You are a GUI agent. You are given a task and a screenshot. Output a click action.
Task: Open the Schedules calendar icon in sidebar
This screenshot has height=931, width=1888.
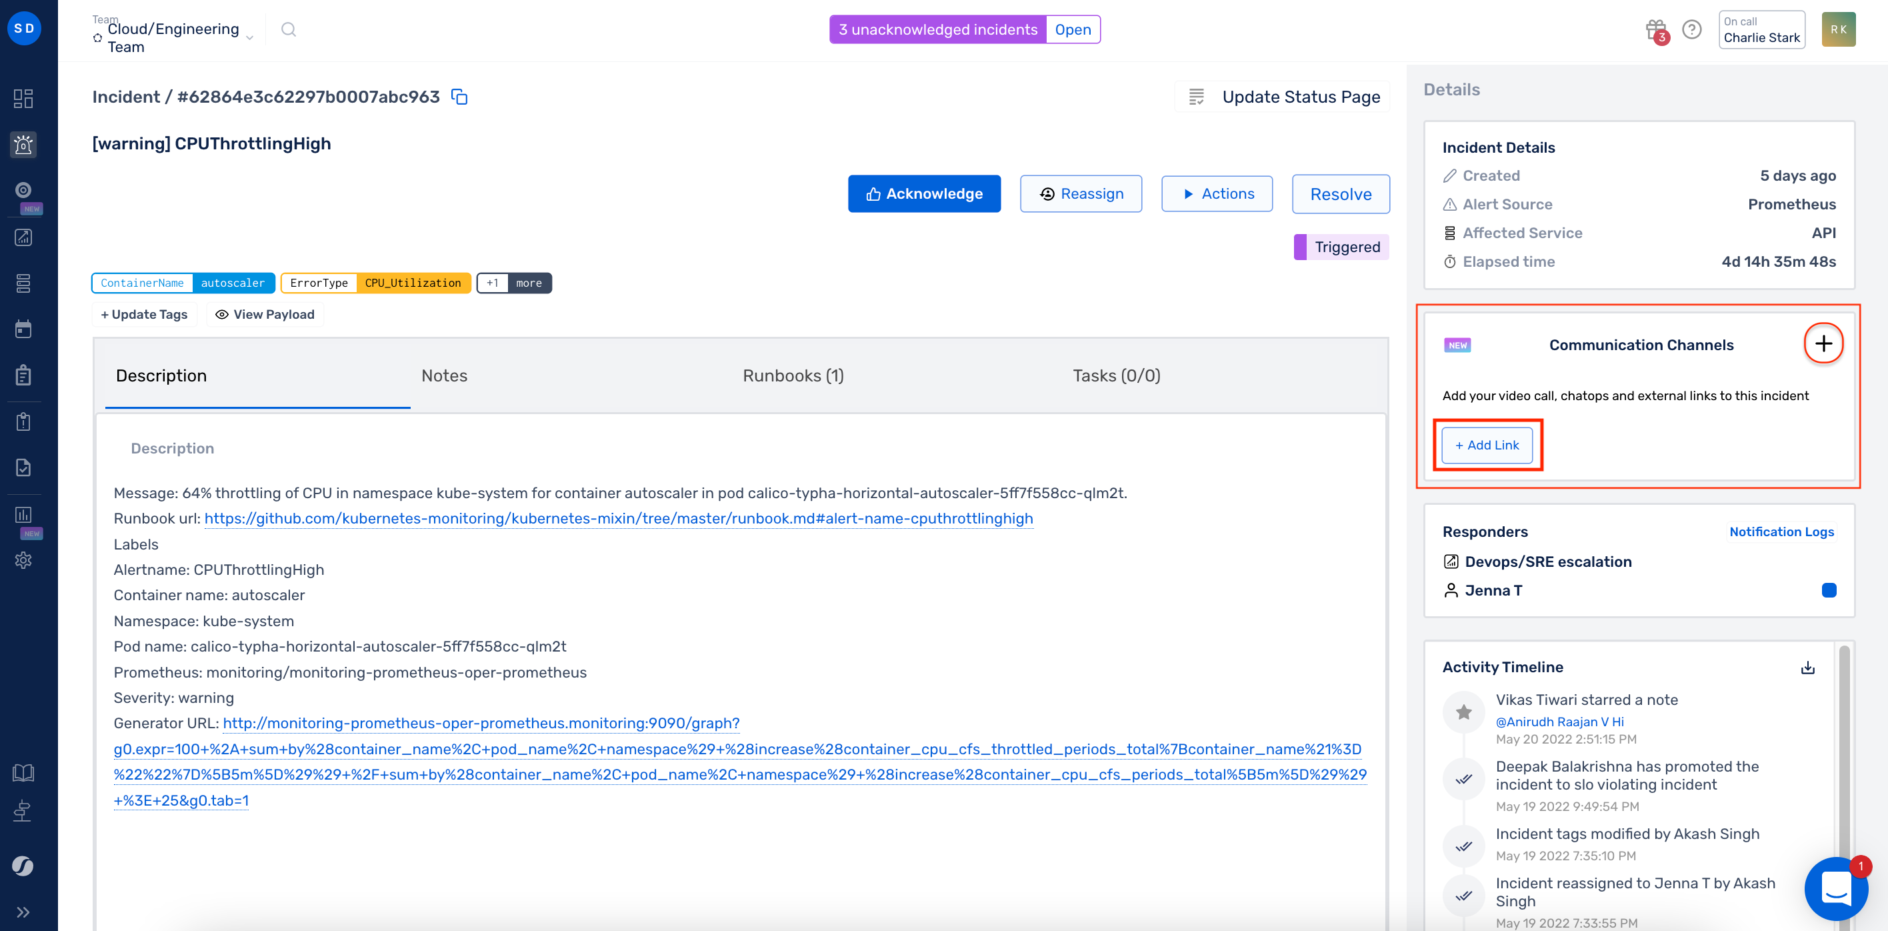[x=23, y=328]
